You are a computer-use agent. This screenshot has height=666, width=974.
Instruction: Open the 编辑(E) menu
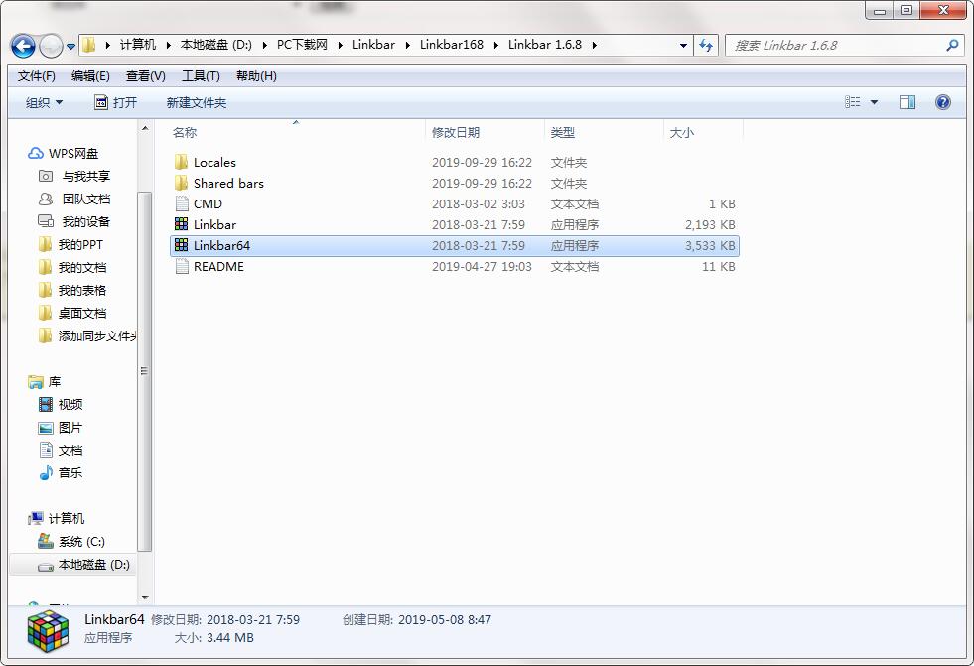tap(90, 75)
